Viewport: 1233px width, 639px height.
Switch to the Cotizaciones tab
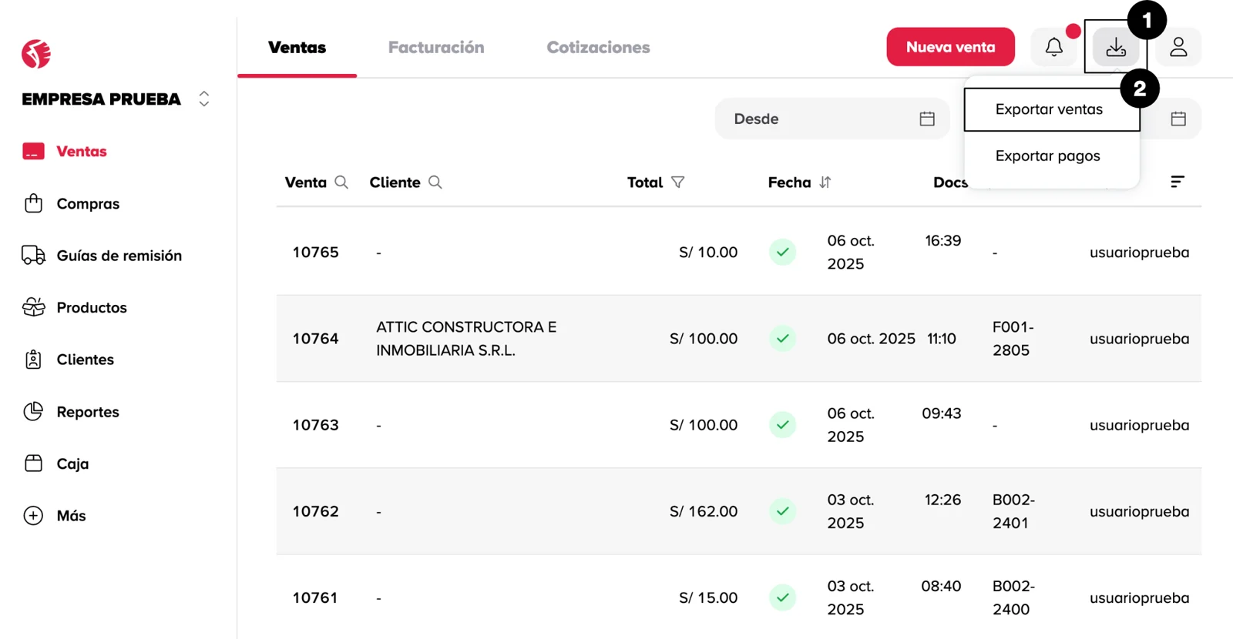598,48
